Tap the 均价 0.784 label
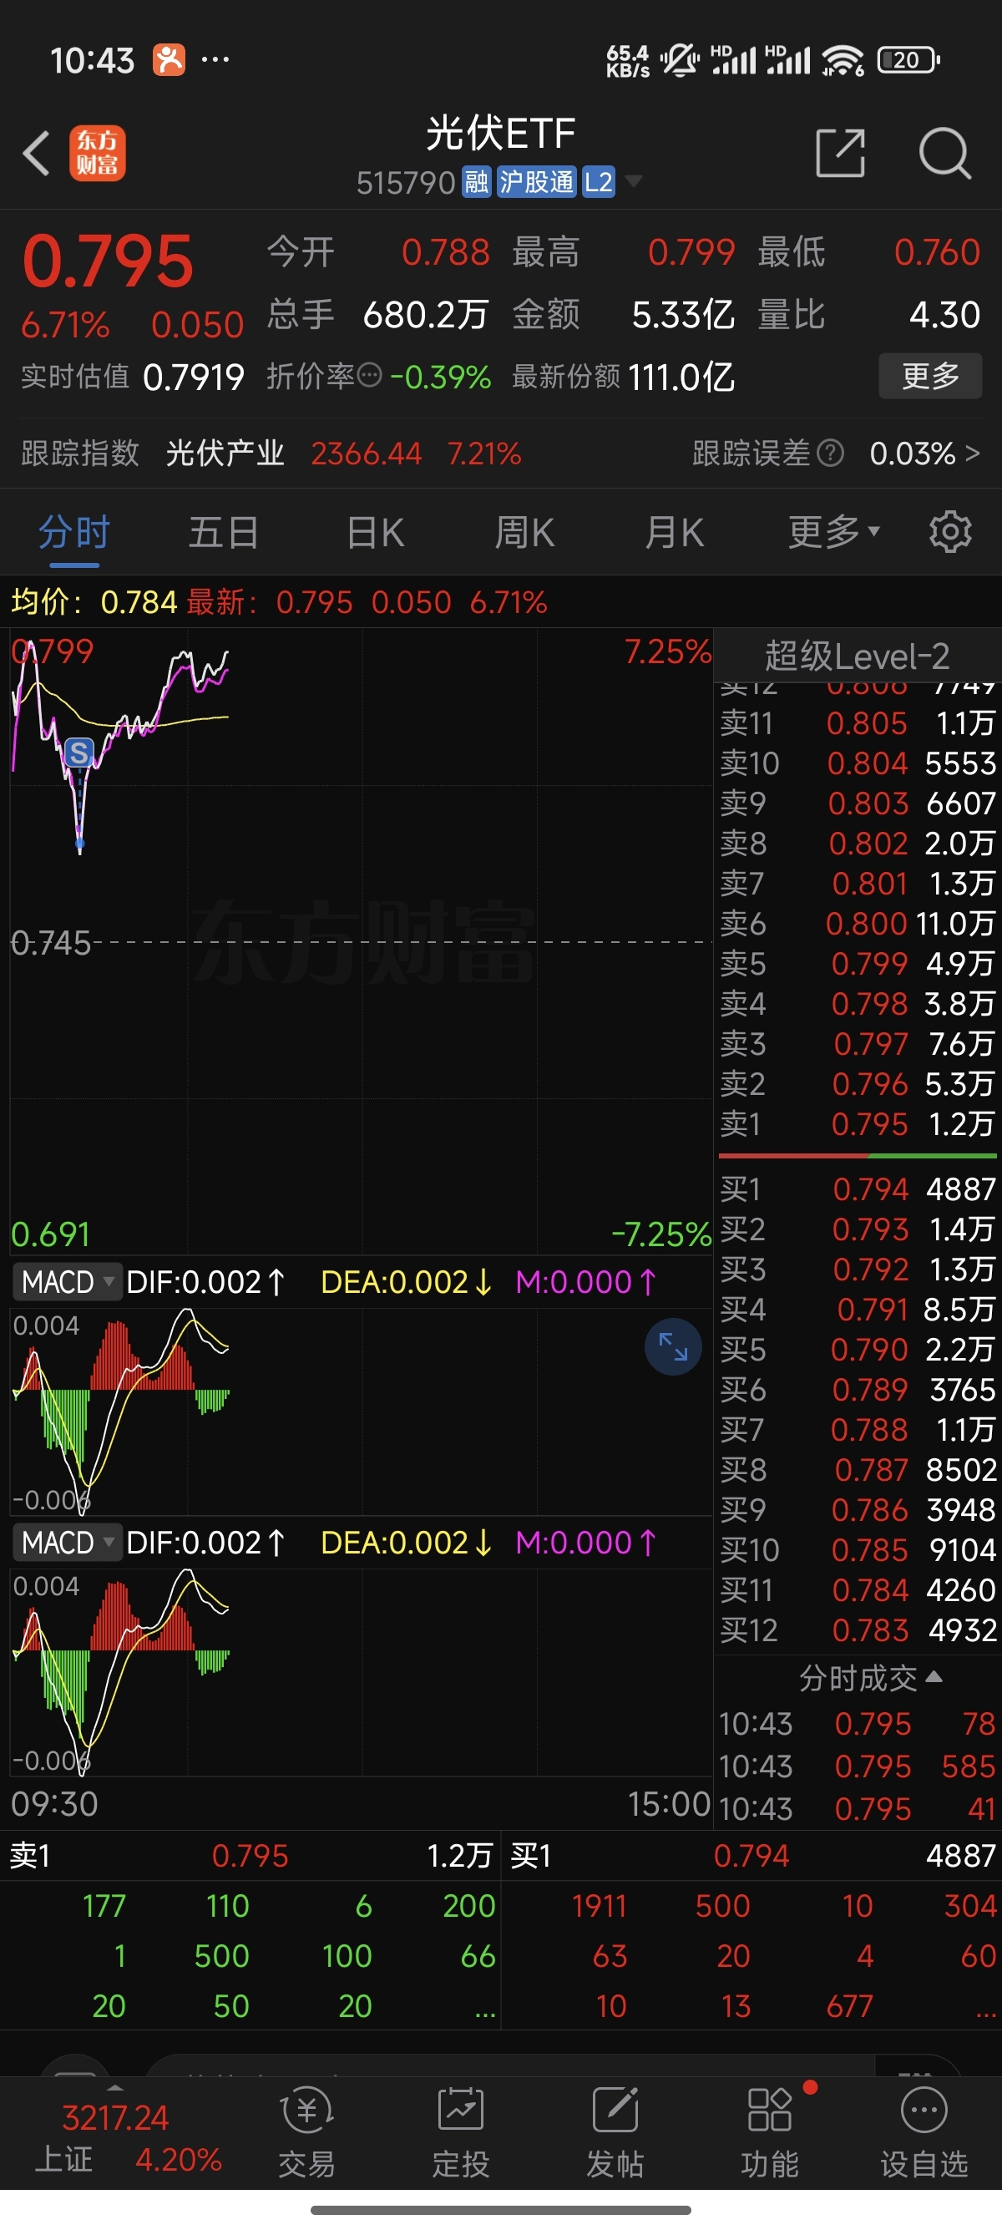The width and height of the screenshot is (1002, 2230). [x=94, y=601]
